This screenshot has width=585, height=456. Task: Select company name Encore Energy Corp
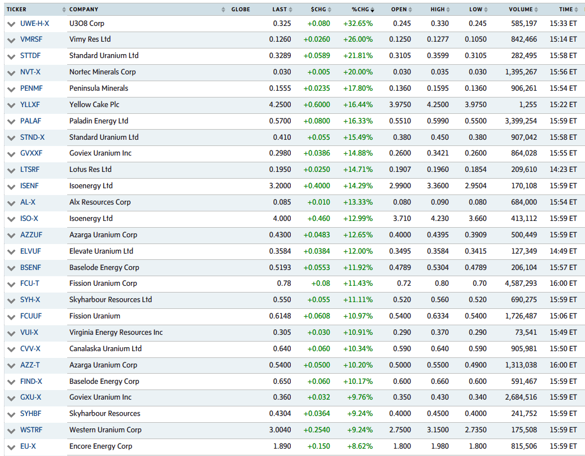(x=101, y=446)
